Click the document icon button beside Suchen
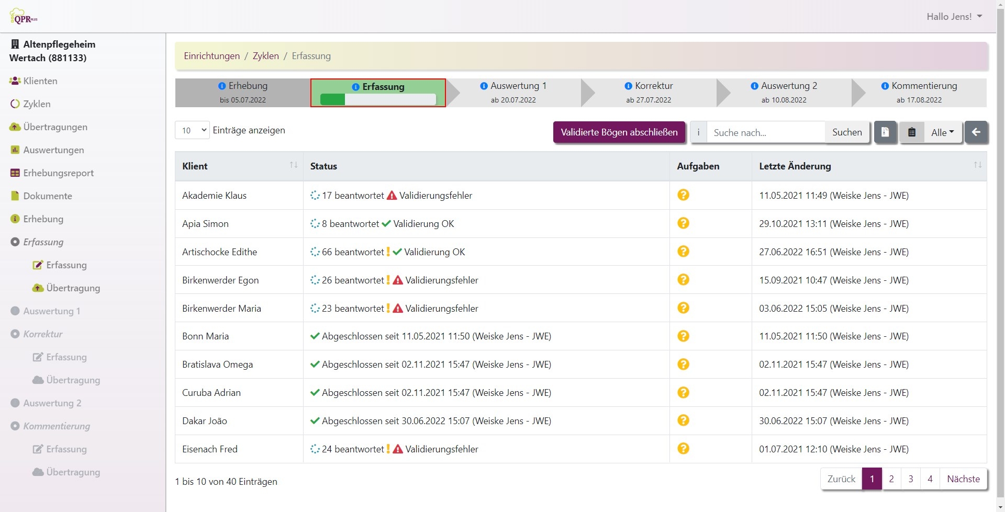The width and height of the screenshot is (1005, 512). click(x=885, y=132)
